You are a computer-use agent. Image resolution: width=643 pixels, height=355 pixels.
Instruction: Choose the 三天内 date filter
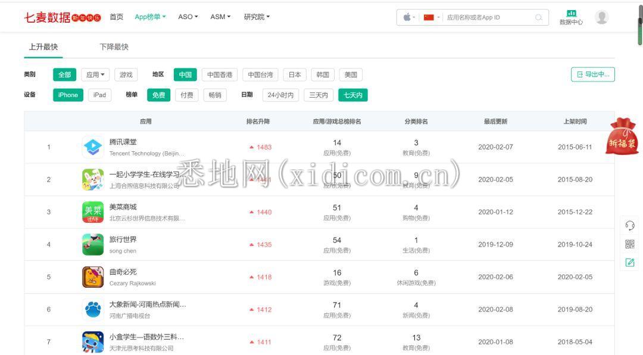(319, 95)
